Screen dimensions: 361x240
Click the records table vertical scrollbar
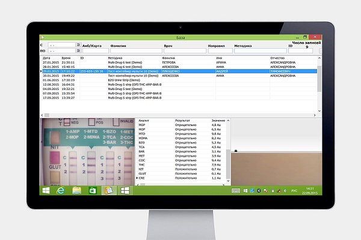coord(319,84)
